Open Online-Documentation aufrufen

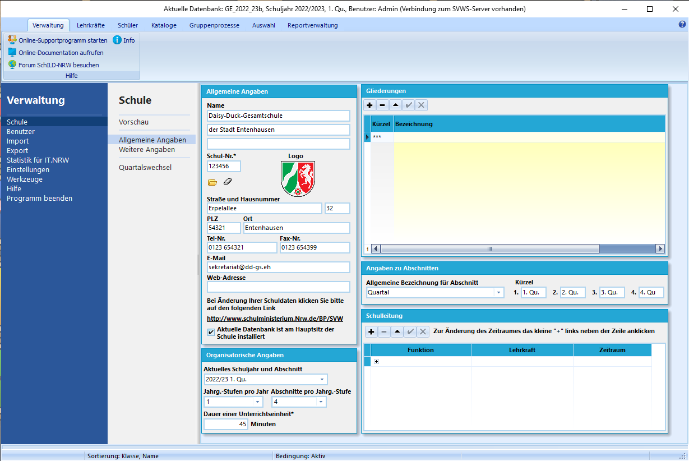[56, 53]
